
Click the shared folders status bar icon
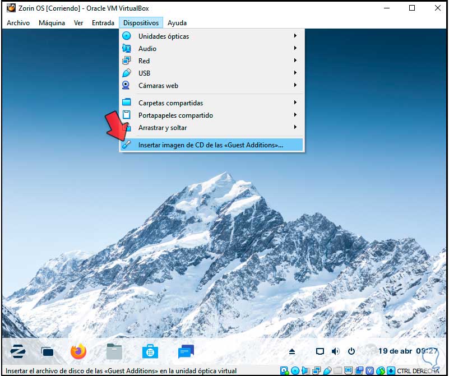(338, 371)
